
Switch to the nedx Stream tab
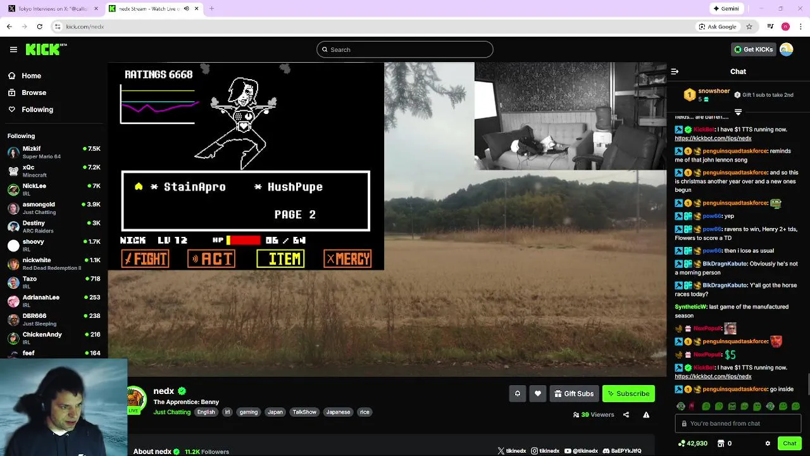pos(154,9)
